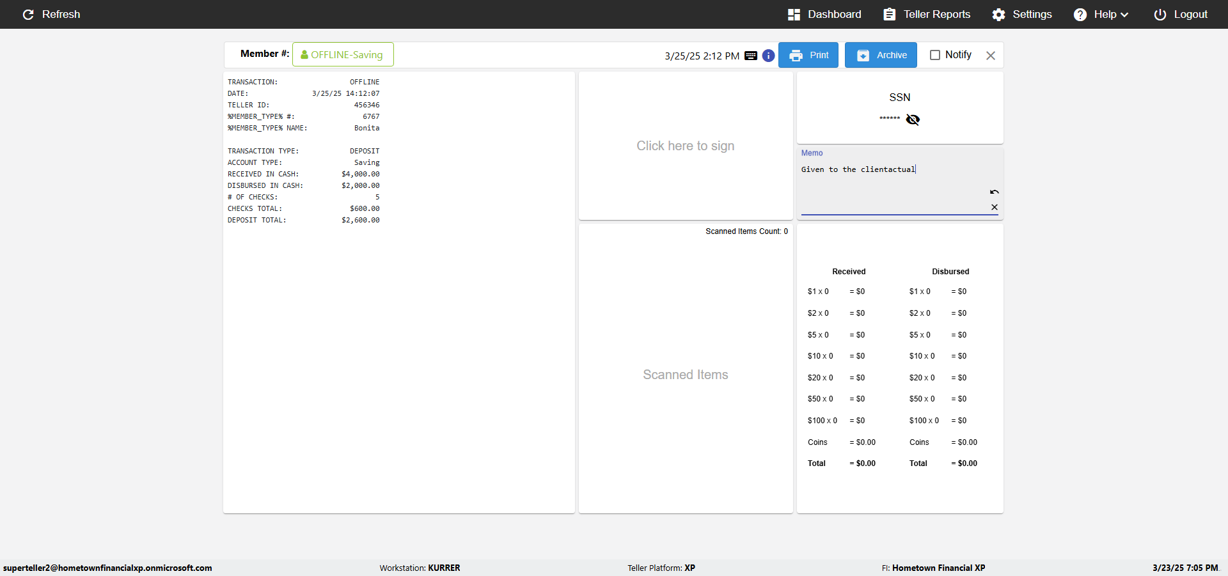
Task: Undo the memo text change
Action: pyautogui.click(x=994, y=192)
